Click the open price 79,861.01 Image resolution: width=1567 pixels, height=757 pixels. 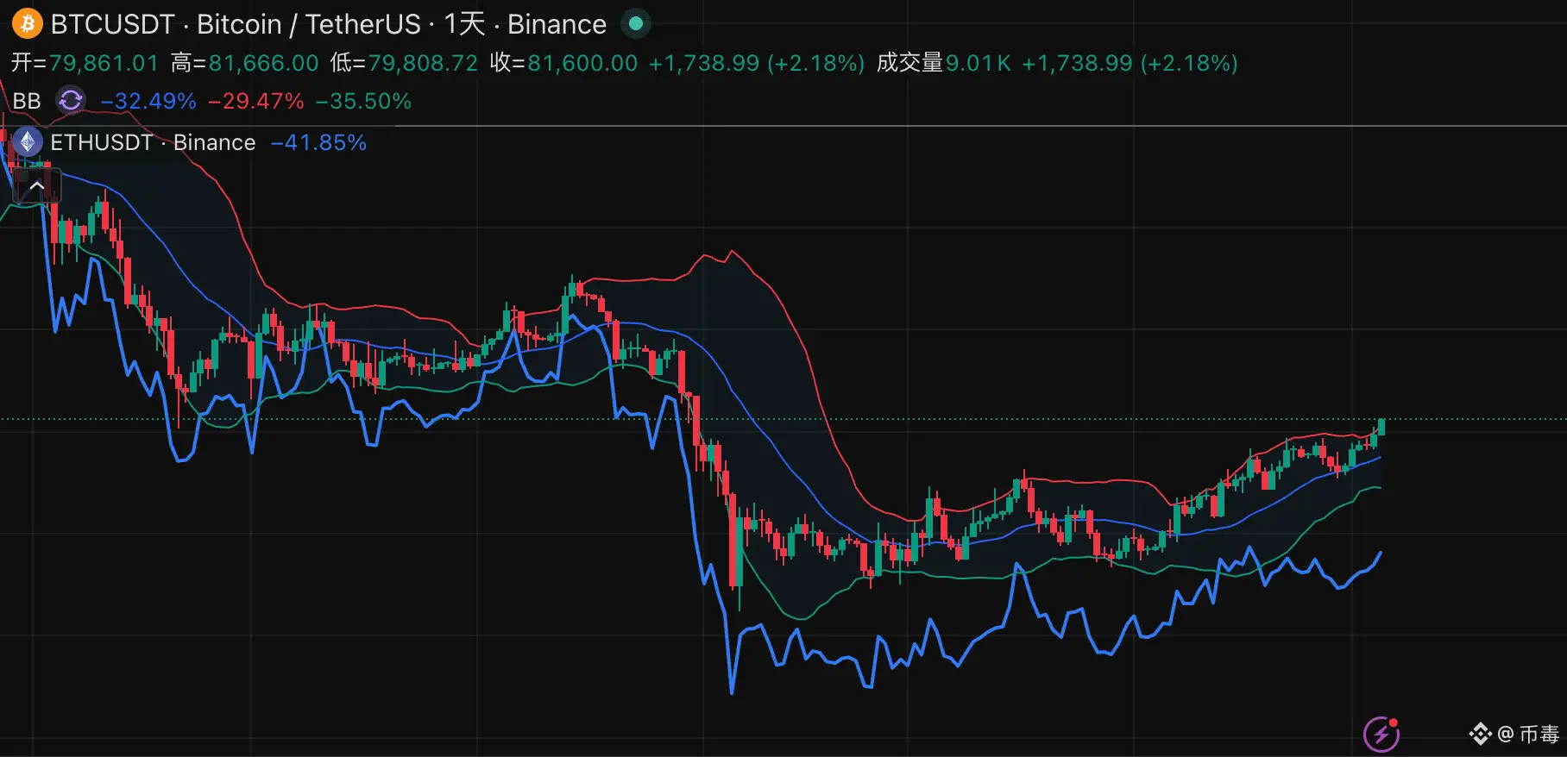tap(104, 63)
